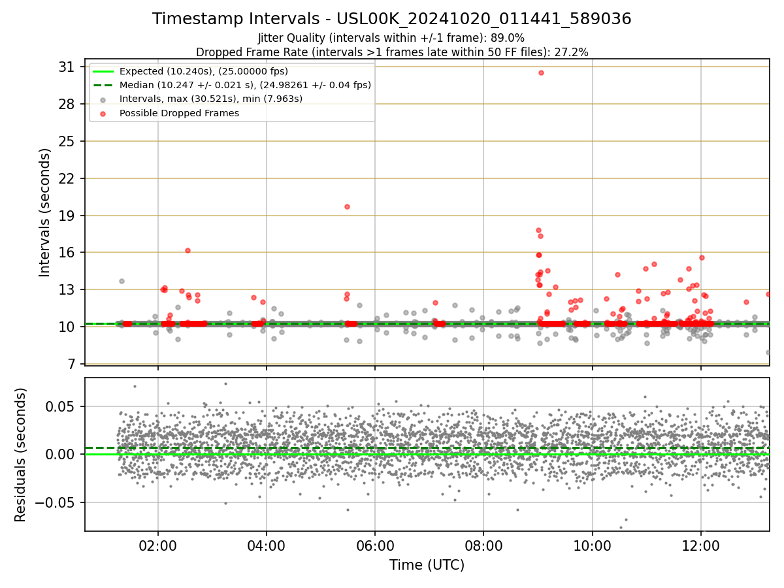Click the y-axis tick label '31'
This screenshot has height=588, width=784.
[67, 67]
